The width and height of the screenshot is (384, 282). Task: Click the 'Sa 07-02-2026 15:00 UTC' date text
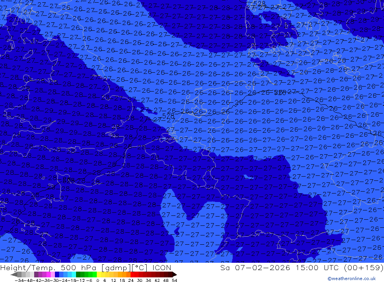pos(280,267)
